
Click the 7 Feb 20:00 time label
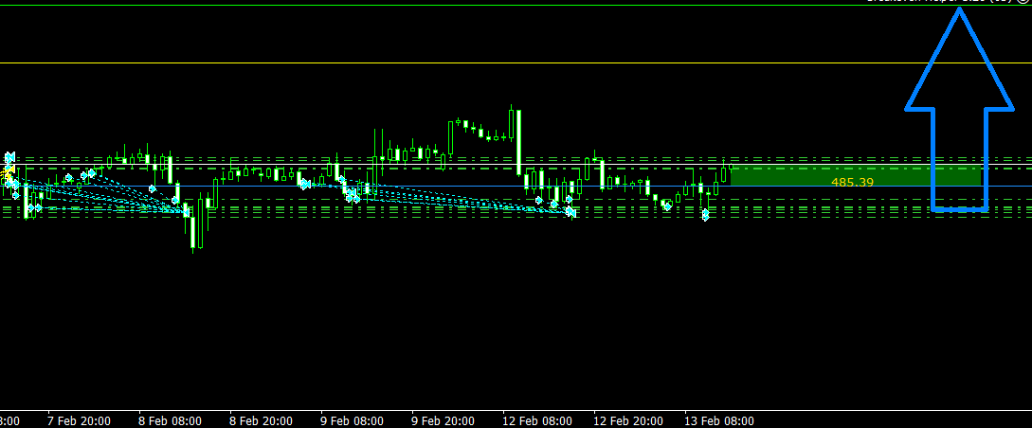coord(78,420)
